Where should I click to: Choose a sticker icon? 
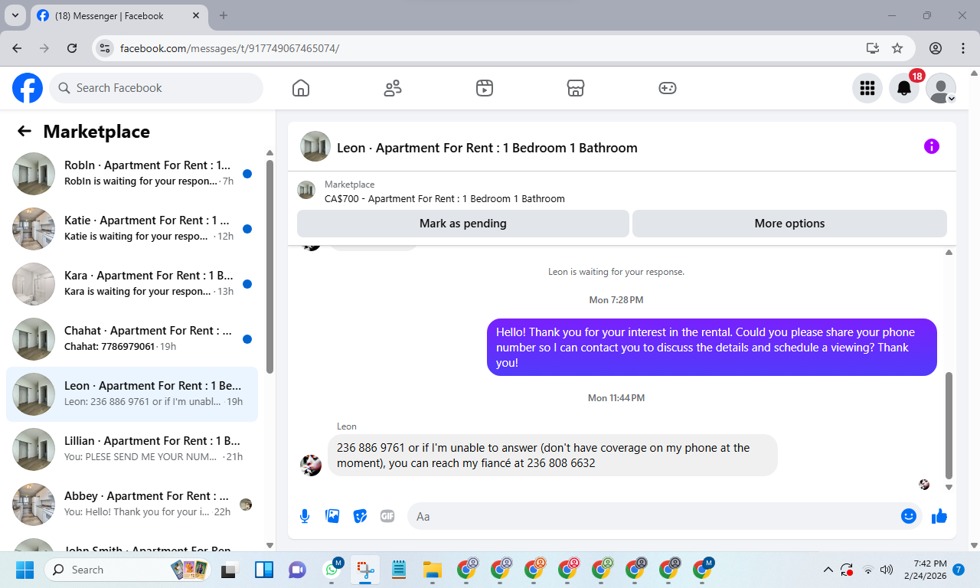coord(360,516)
